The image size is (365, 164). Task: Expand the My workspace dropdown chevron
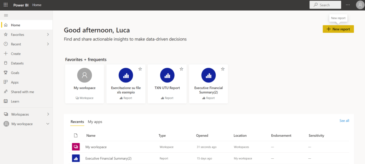(48, 124)
